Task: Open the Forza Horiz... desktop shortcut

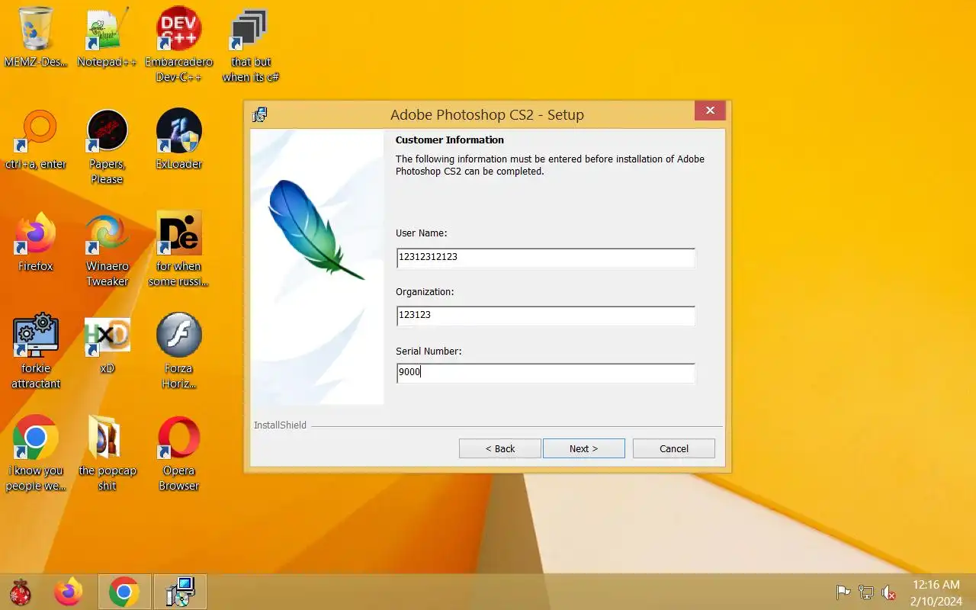Action: pos(178,352)
